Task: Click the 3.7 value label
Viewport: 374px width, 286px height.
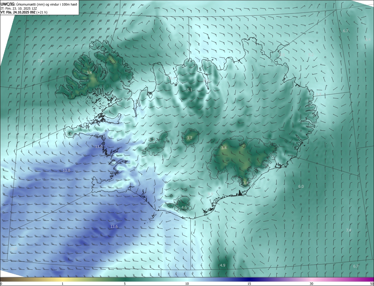Action: [x=190, y=138]
